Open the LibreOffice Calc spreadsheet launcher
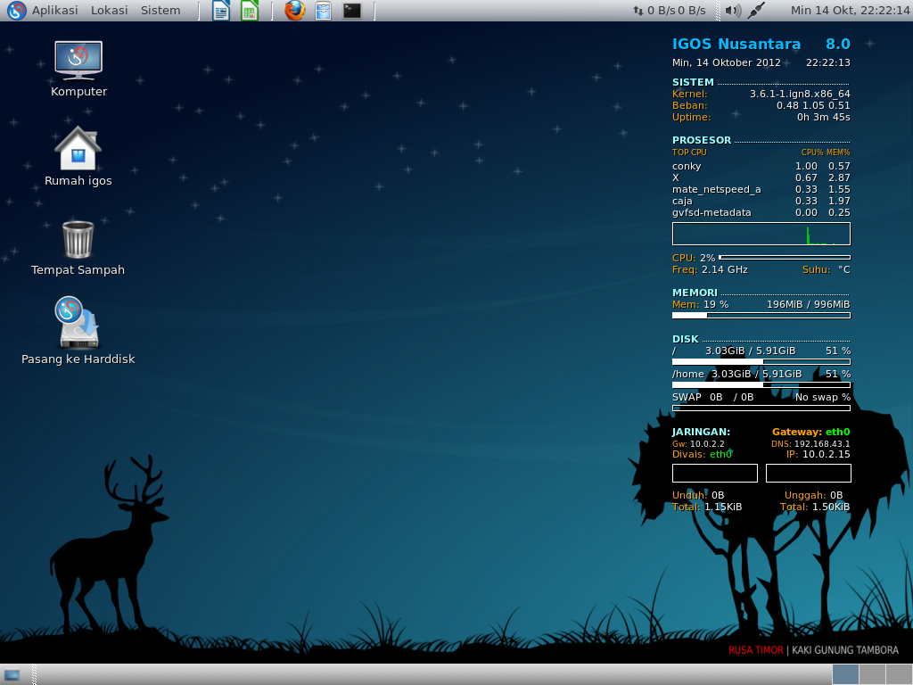 tap(248, 11)
